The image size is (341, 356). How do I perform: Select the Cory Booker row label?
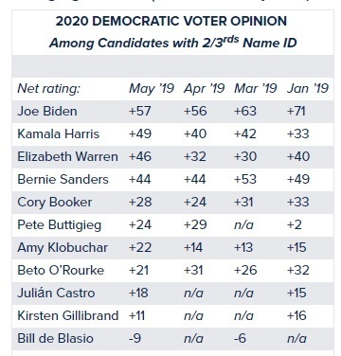pos(55,203)
